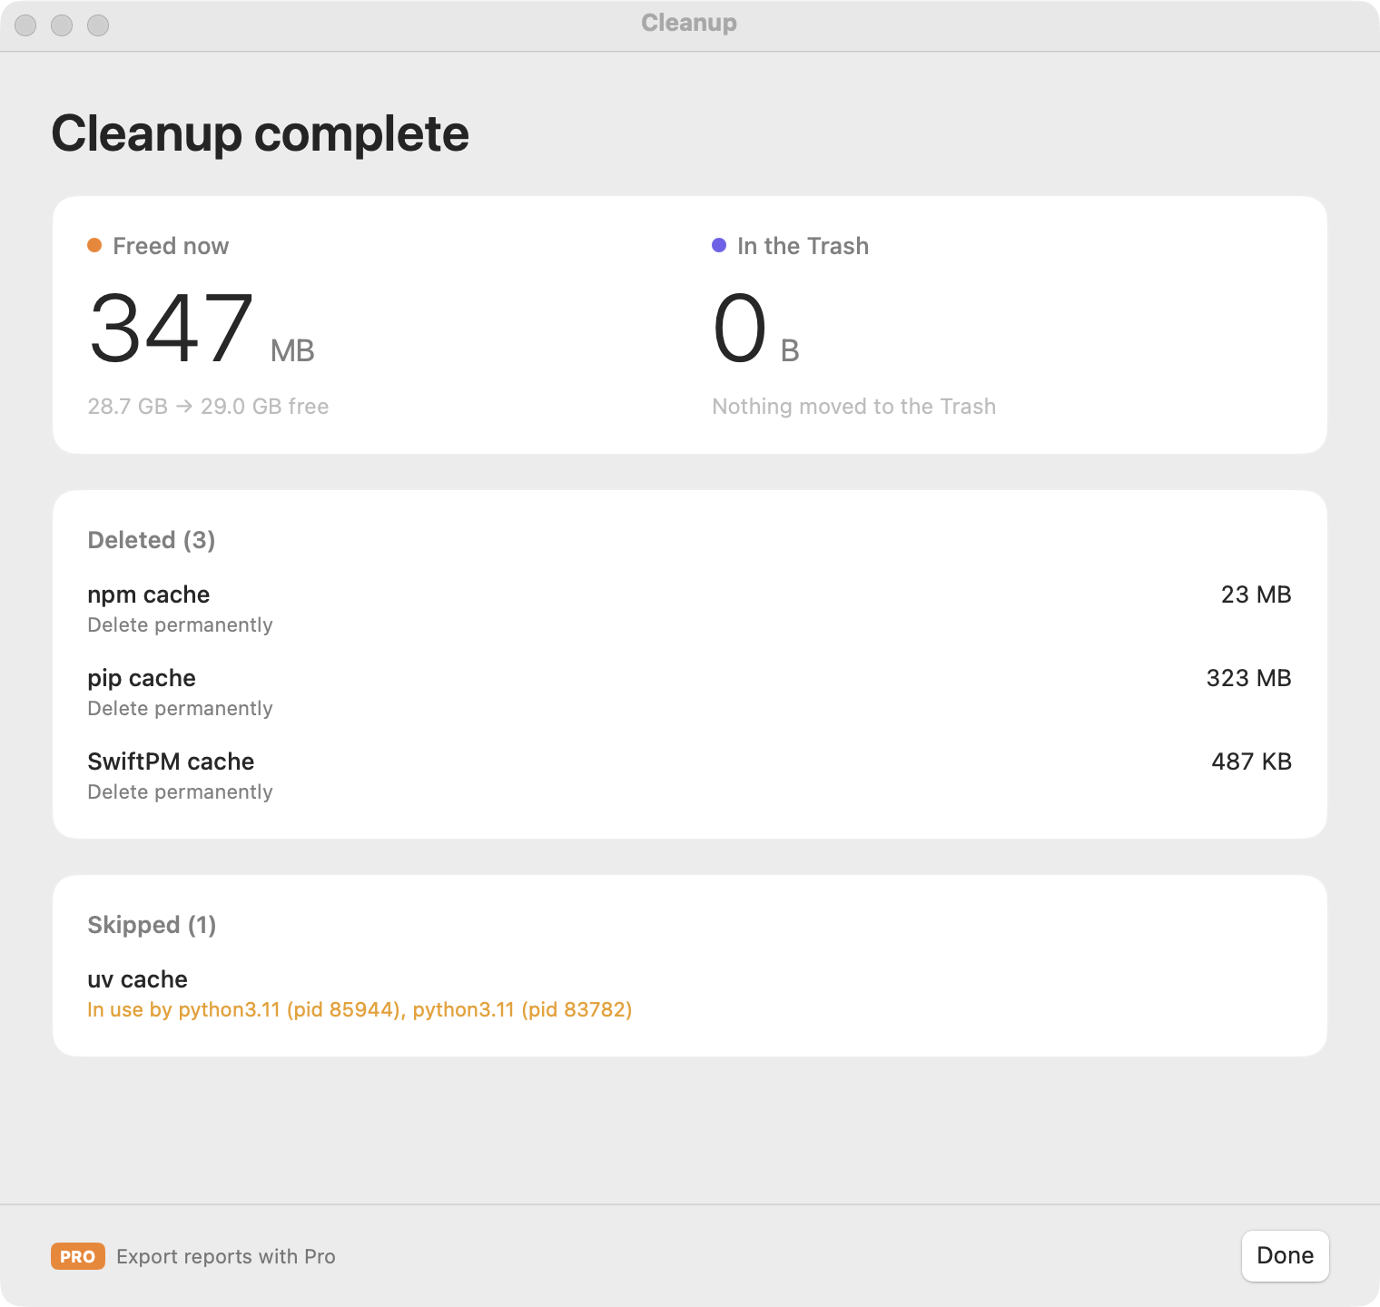Click the purple dot beside In the Trash

pyautogui.click(x=719, y=245)
